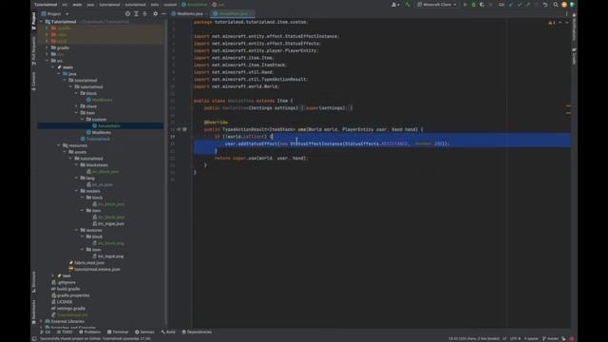Open Structure tool window from left stripe
The width and height of the screenshot is (608, 342).
34,282
